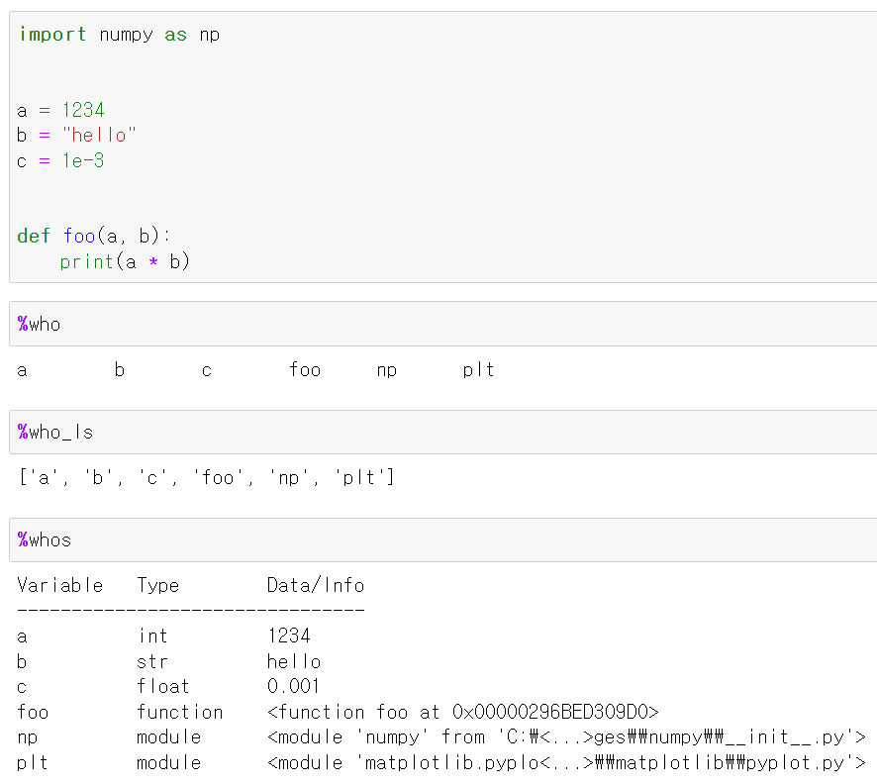The width and height of the screenshot is (877, 783).
Task: Click the line b = "hello"
Action: tap(76, 136)
